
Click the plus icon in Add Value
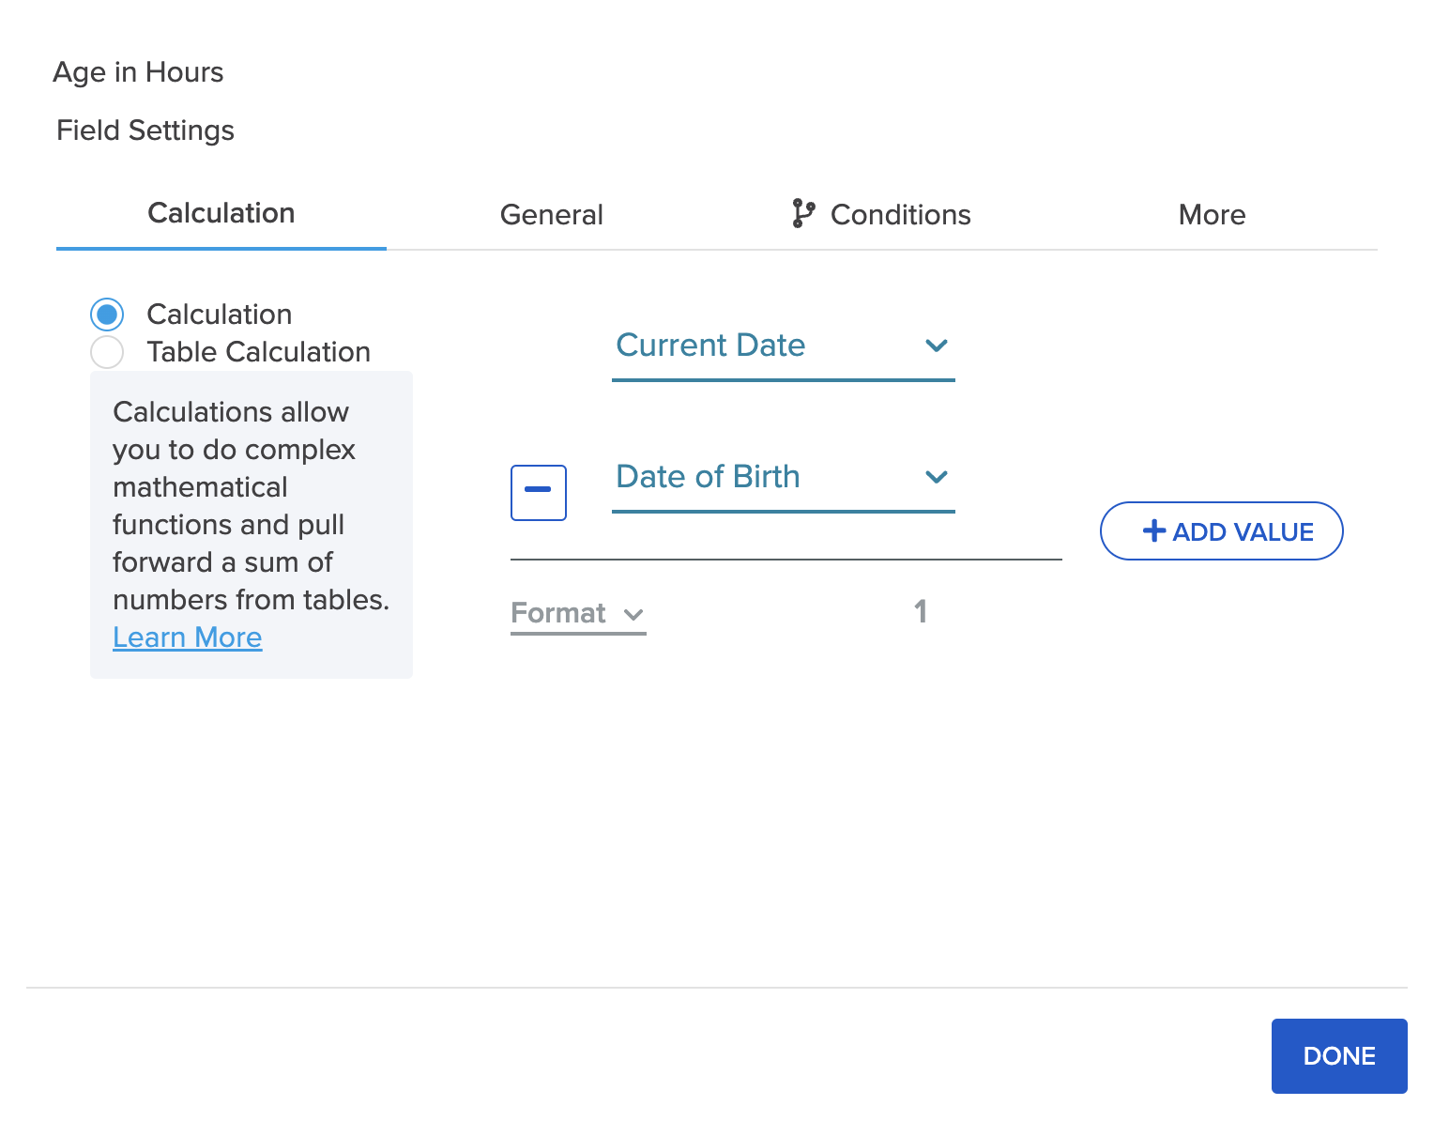(1153, 531)
